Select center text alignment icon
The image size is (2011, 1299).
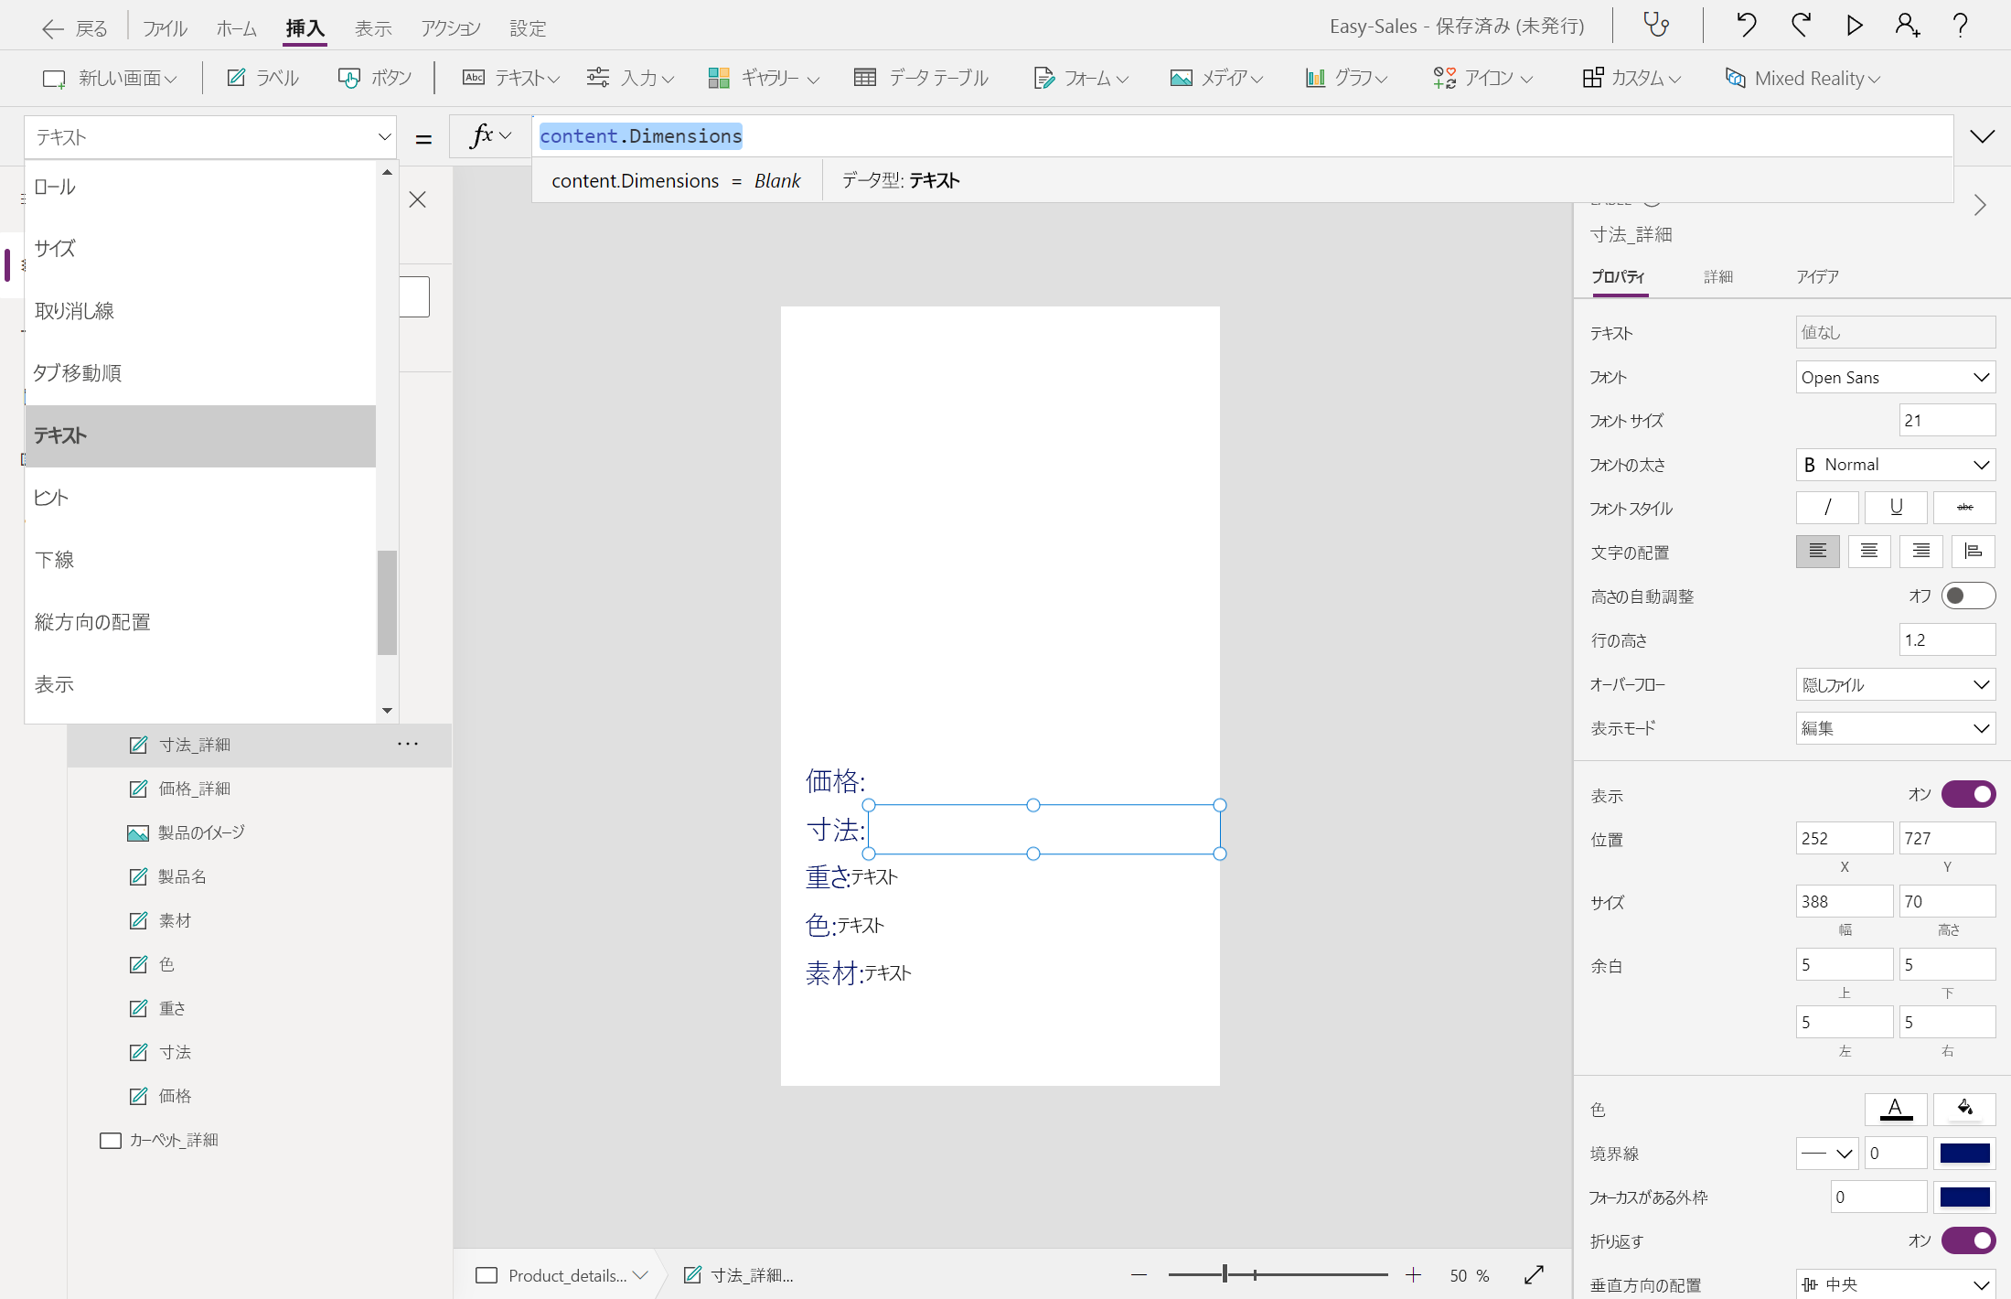1868,552
